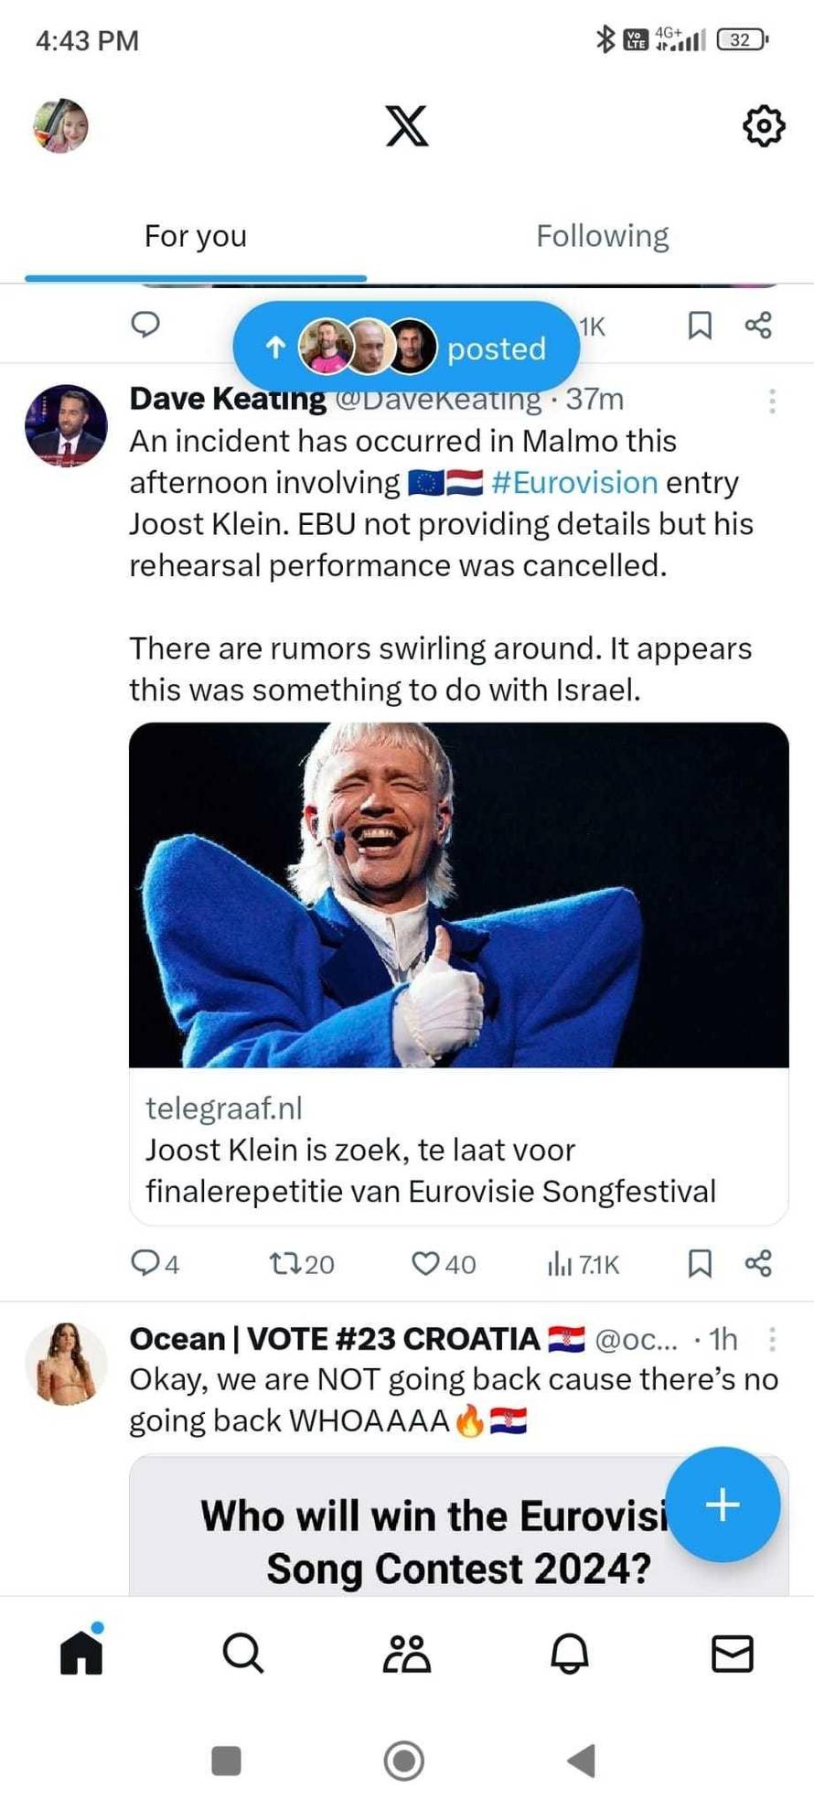The height and width of the screenshot is (1810, 814).
Task: Switch to the Following tab
Action: 602,236
